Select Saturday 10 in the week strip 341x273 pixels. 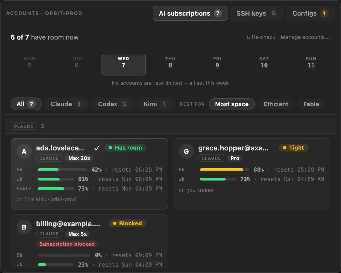[264, 65]
